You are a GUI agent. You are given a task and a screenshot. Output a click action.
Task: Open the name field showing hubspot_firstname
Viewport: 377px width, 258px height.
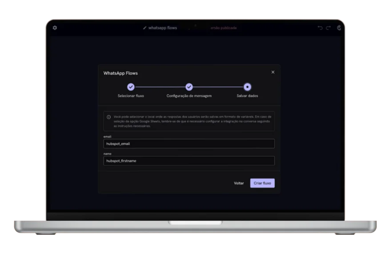(x=188, y=161)
